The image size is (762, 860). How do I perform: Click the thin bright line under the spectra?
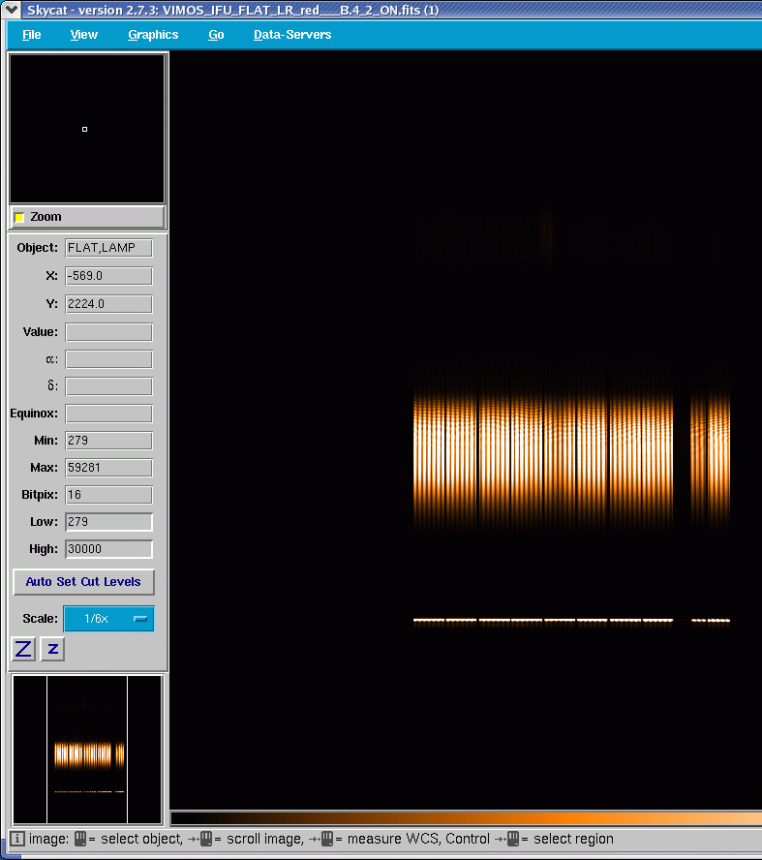pos(571,621)
